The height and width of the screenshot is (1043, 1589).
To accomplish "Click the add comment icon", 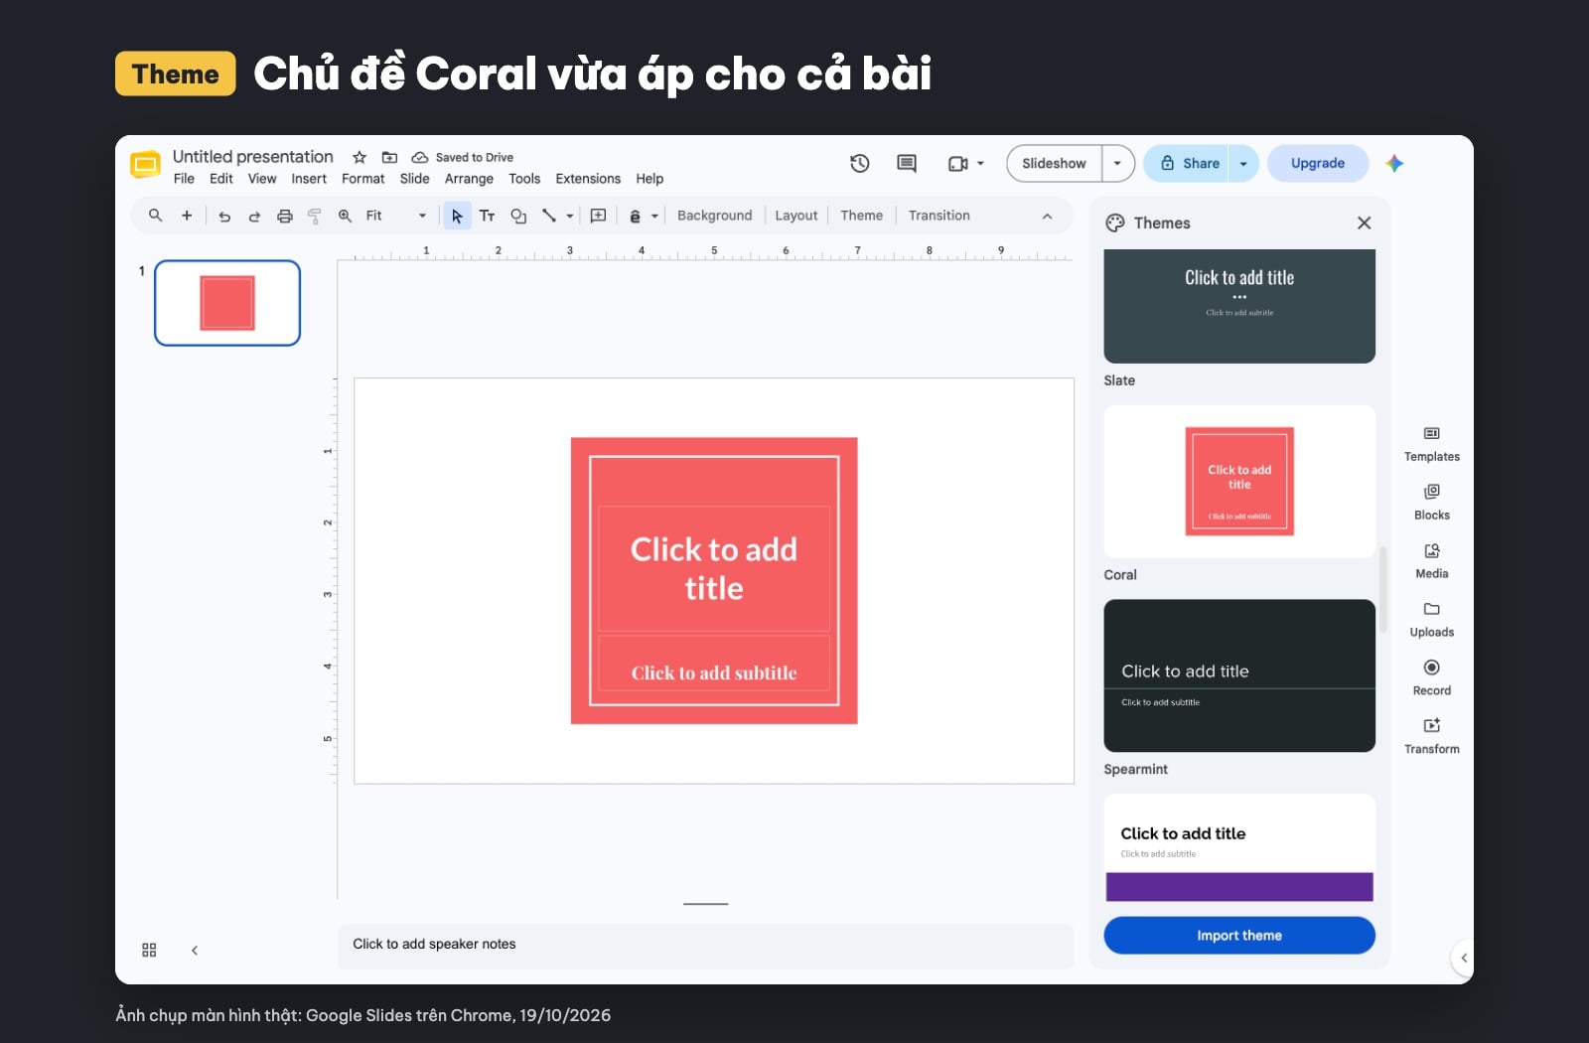I will click(598, 216).
